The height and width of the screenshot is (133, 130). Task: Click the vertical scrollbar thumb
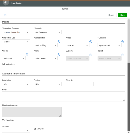(129, 41)
